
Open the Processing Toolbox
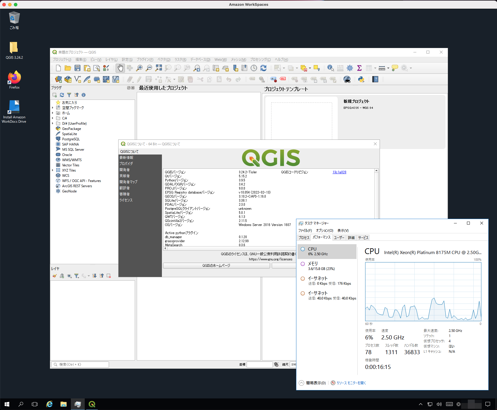click(350, 68)
